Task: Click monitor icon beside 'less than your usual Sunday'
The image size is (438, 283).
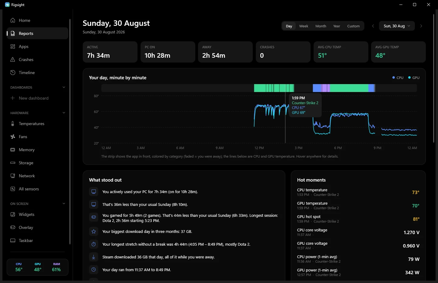Action: tap(94, 204)
